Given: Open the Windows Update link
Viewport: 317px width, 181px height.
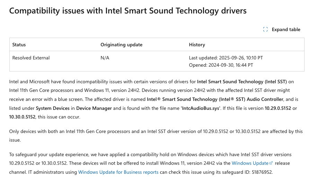Looking at the screenshot, I should pyautogui.click(x=250, y=163).
